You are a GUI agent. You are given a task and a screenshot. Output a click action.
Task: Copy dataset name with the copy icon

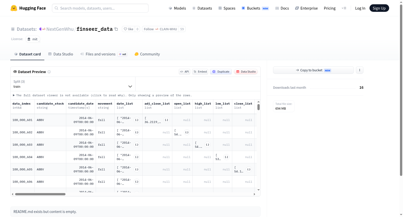pos(116,29)
